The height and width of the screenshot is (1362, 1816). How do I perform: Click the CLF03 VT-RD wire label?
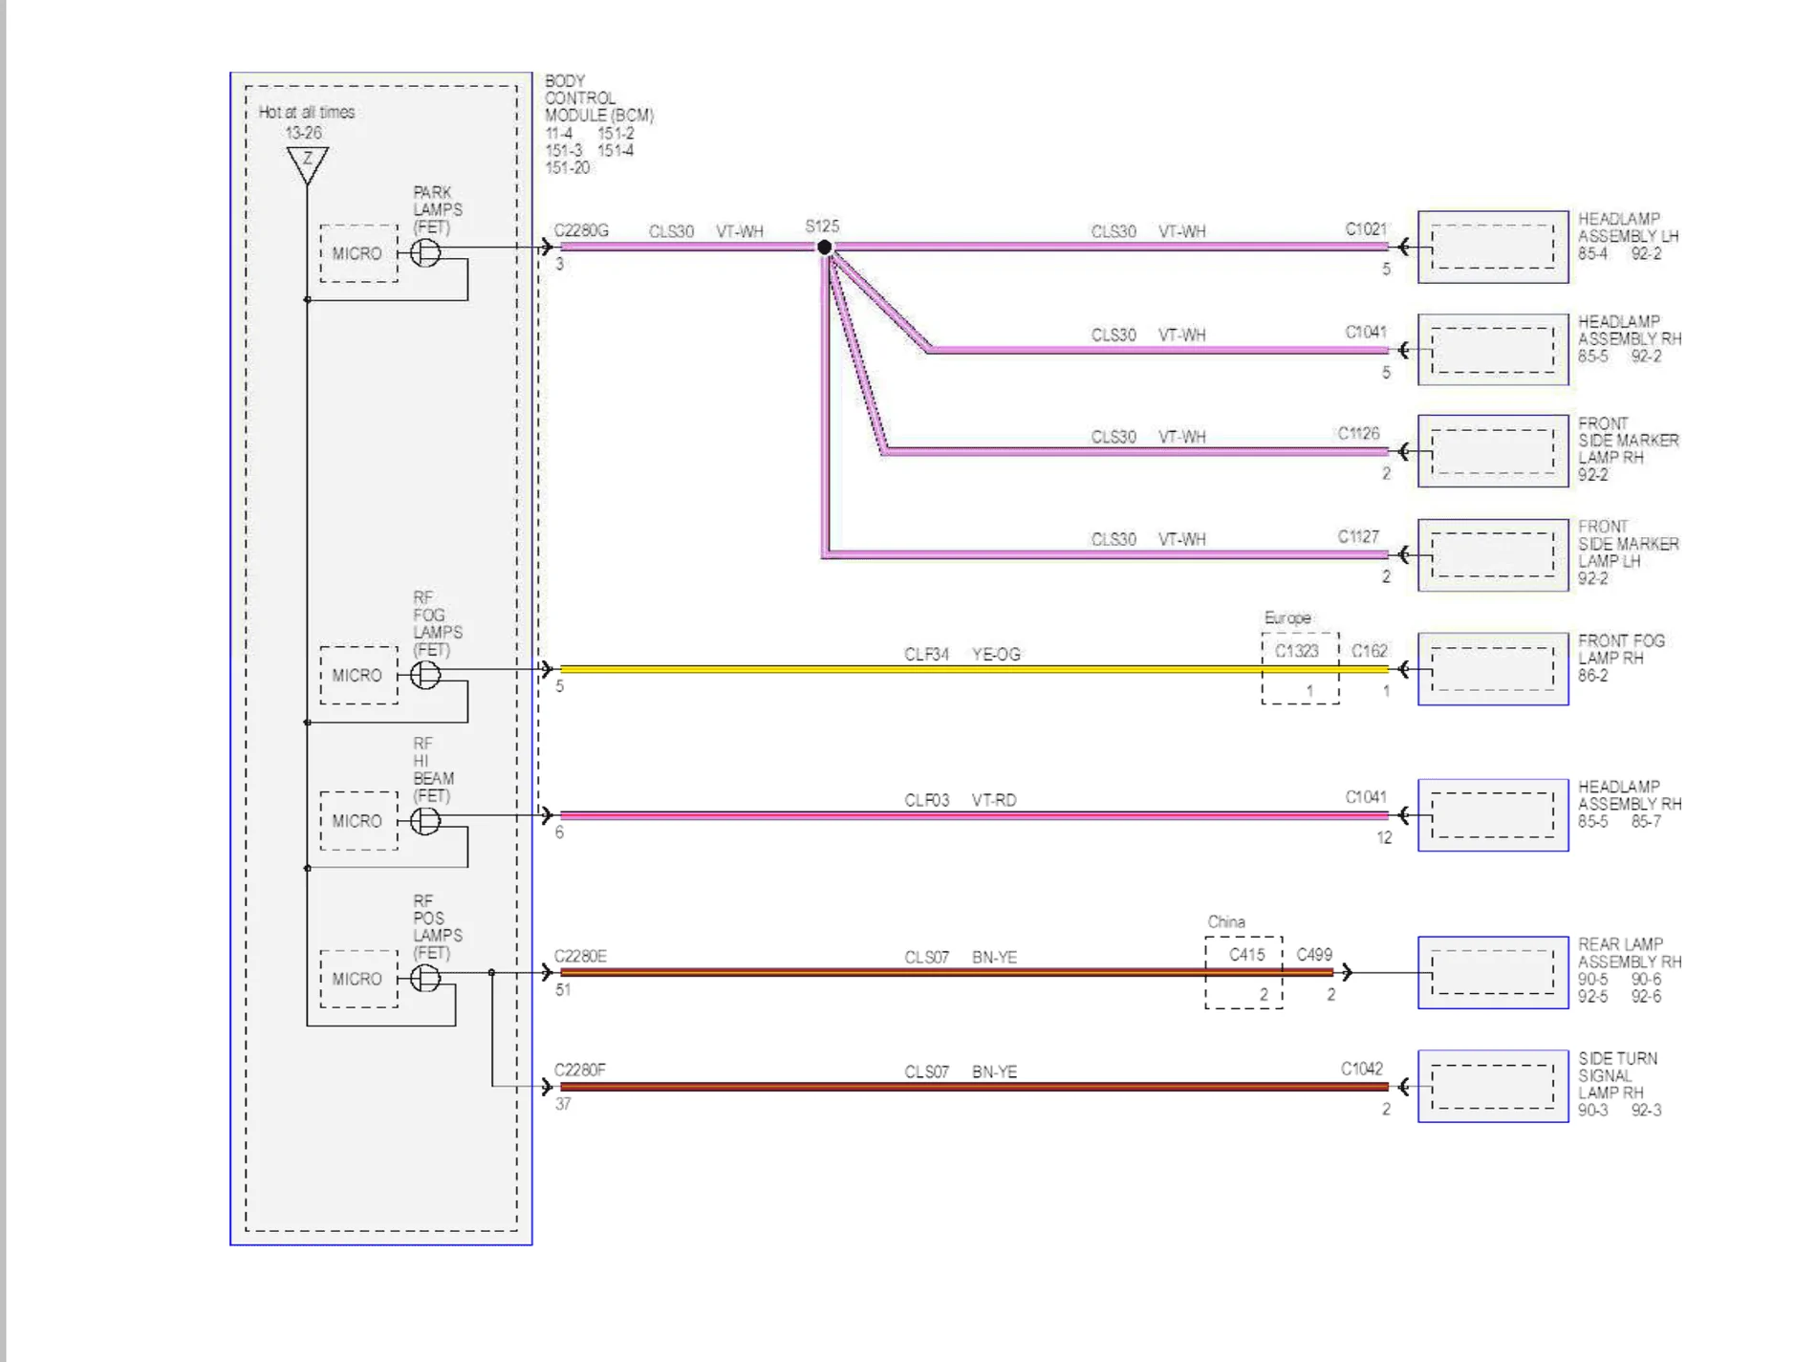(x=961, y=800)
